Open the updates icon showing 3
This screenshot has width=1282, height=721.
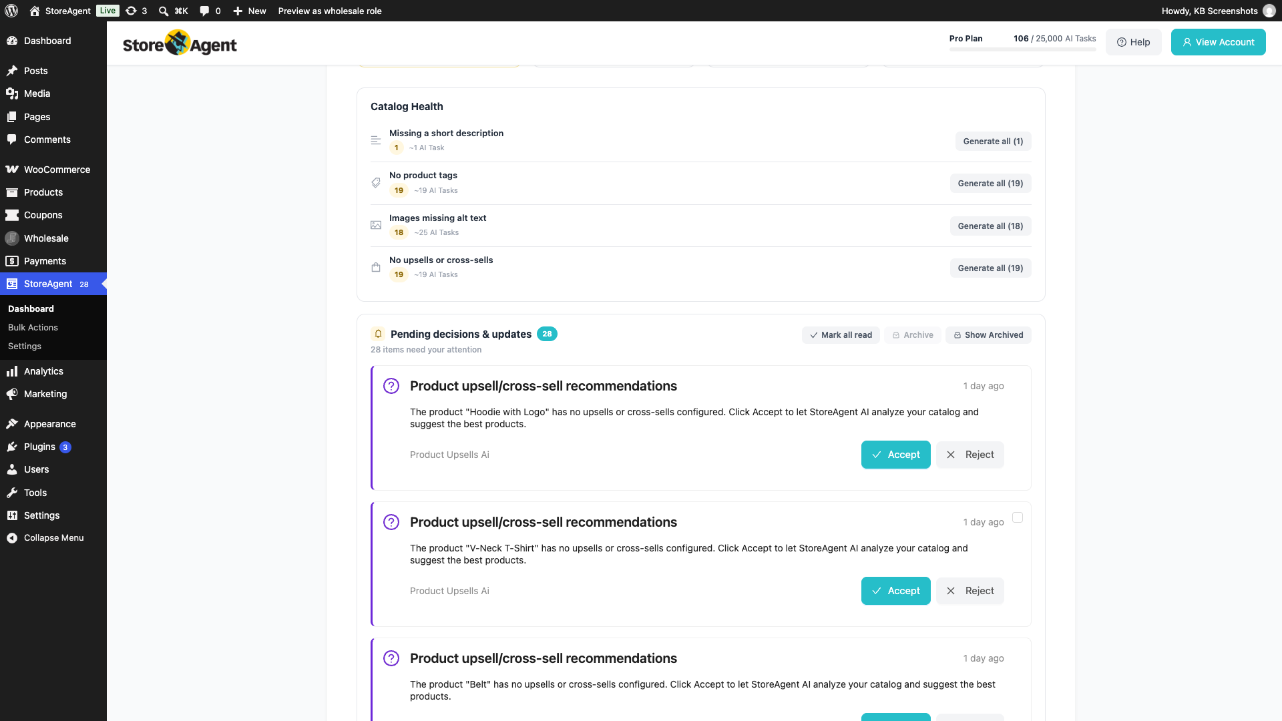click(136, 11)
